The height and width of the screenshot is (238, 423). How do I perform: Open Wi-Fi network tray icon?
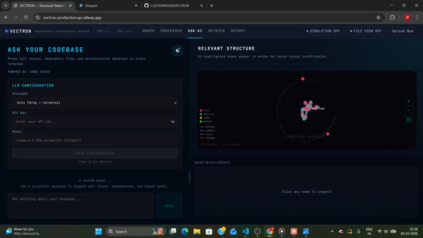[x=379, y=232]
